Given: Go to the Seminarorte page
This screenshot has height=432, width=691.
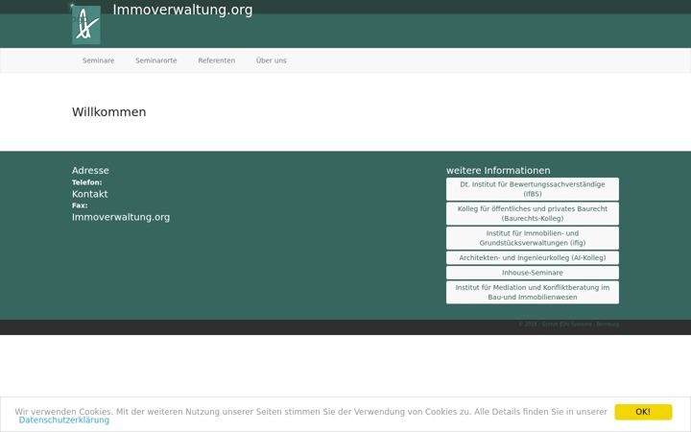Looking at the screenshot, I should click(156, 60).
